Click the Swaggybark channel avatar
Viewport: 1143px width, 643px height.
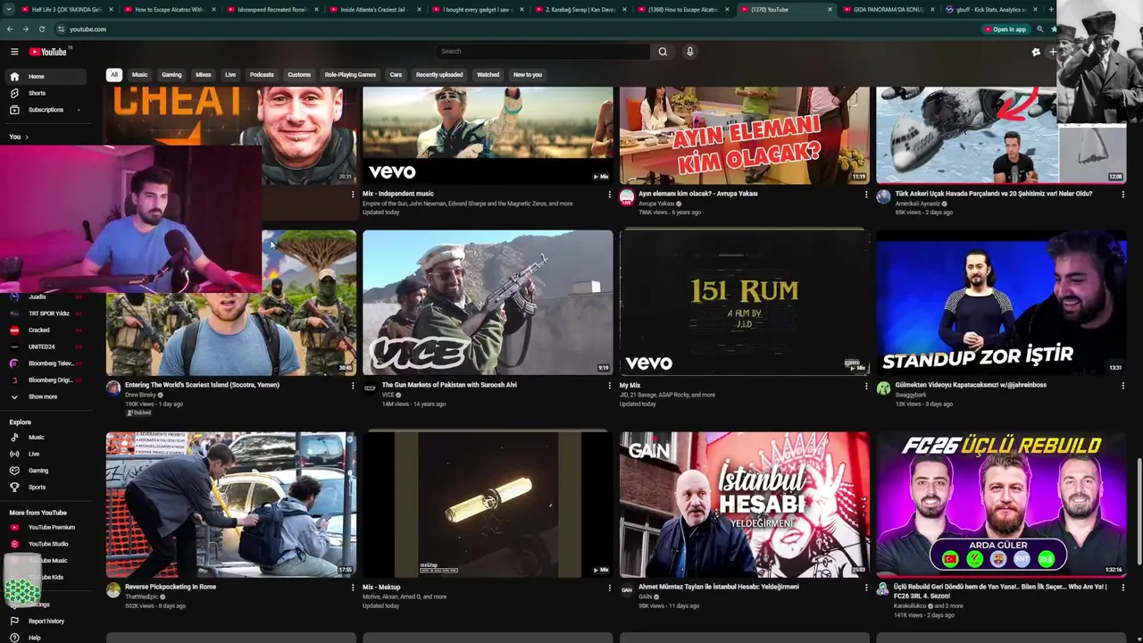click(883, 388)
